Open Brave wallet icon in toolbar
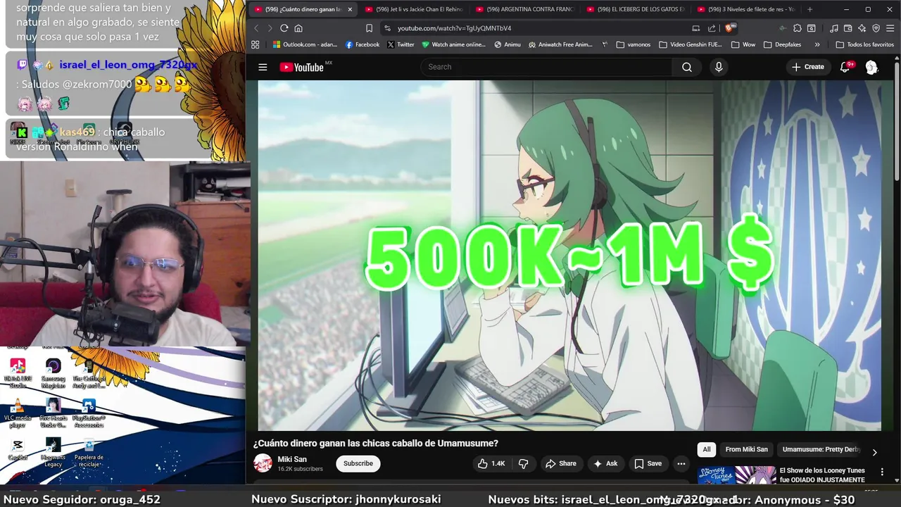The width and height of the screenshot is (901, 507). click(x=848, y=28)
